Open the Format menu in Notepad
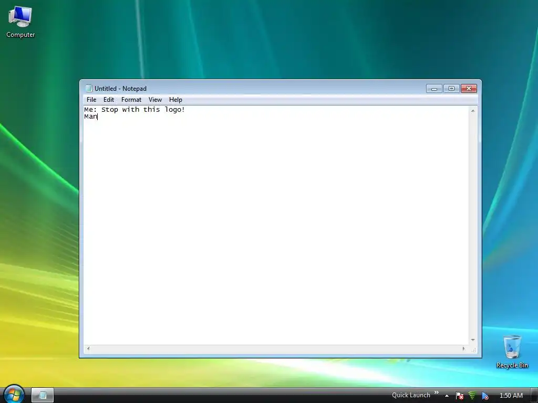This screenshot has width=538, height=403. (131, 100)
